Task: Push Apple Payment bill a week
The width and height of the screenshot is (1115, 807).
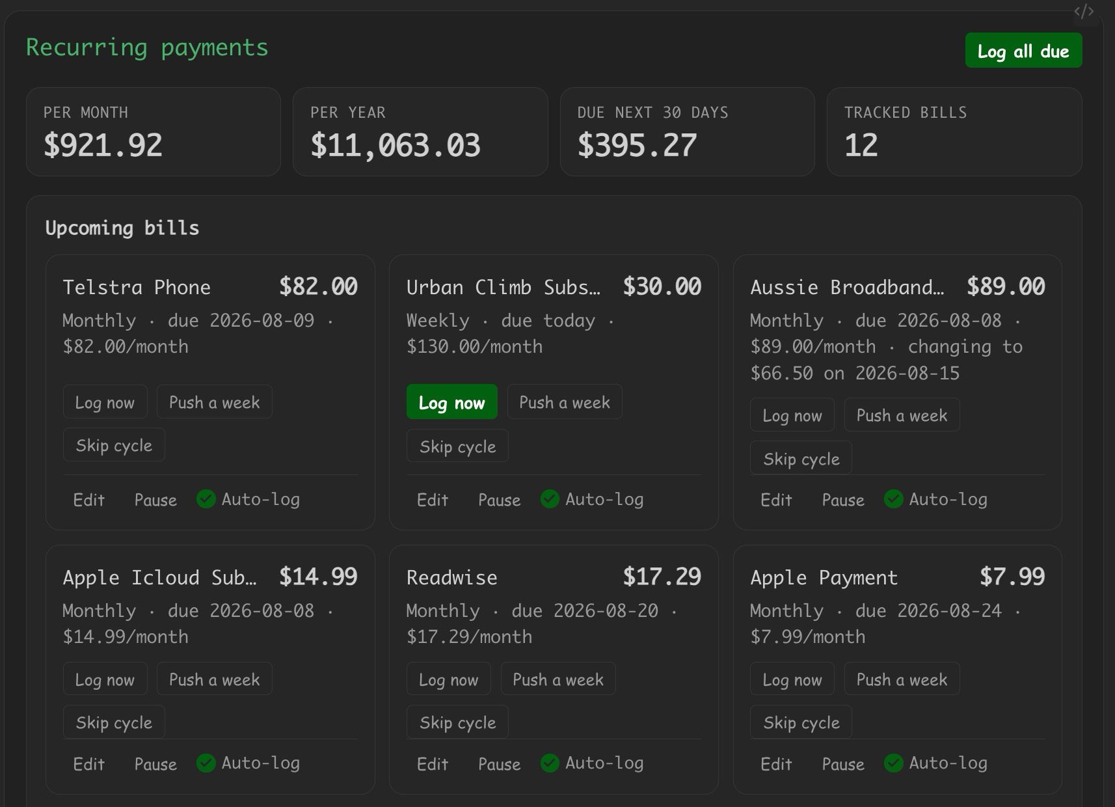Action: pos(902,679)
